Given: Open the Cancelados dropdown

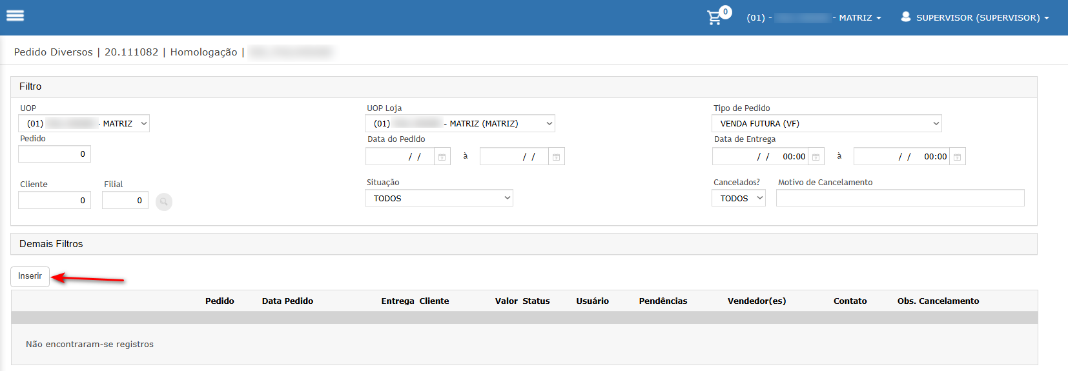Looking at the screenshot, I should (x=739, y=198).
